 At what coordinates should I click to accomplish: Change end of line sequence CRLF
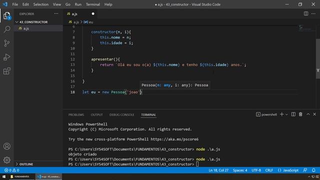[x=269, y=170]
